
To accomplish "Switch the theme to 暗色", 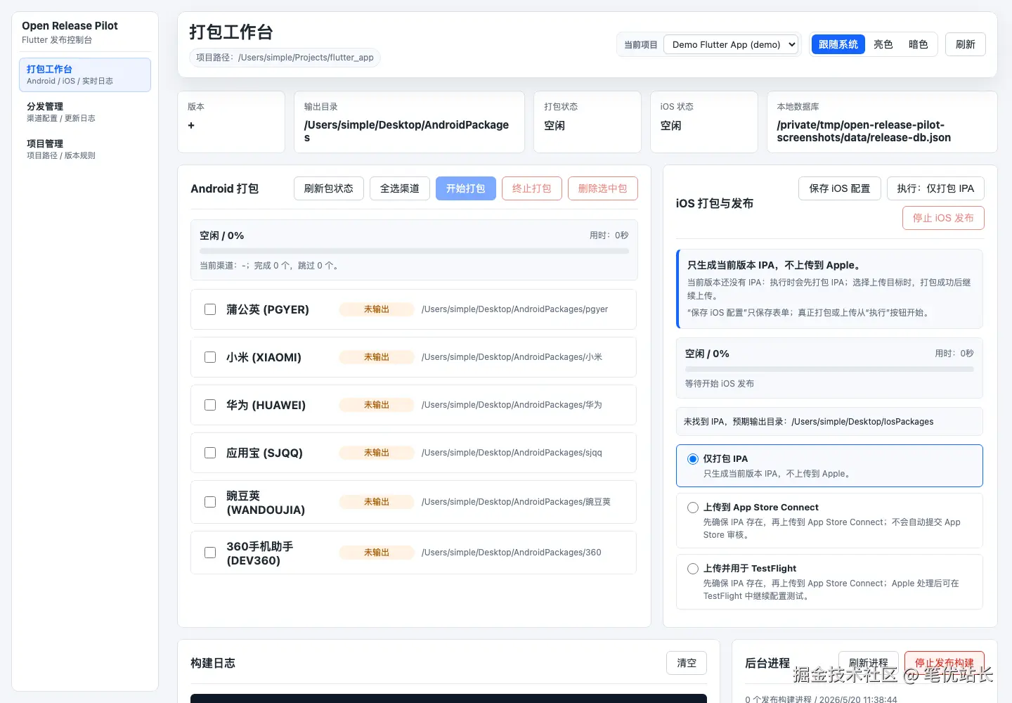I will tap(919, 44).
